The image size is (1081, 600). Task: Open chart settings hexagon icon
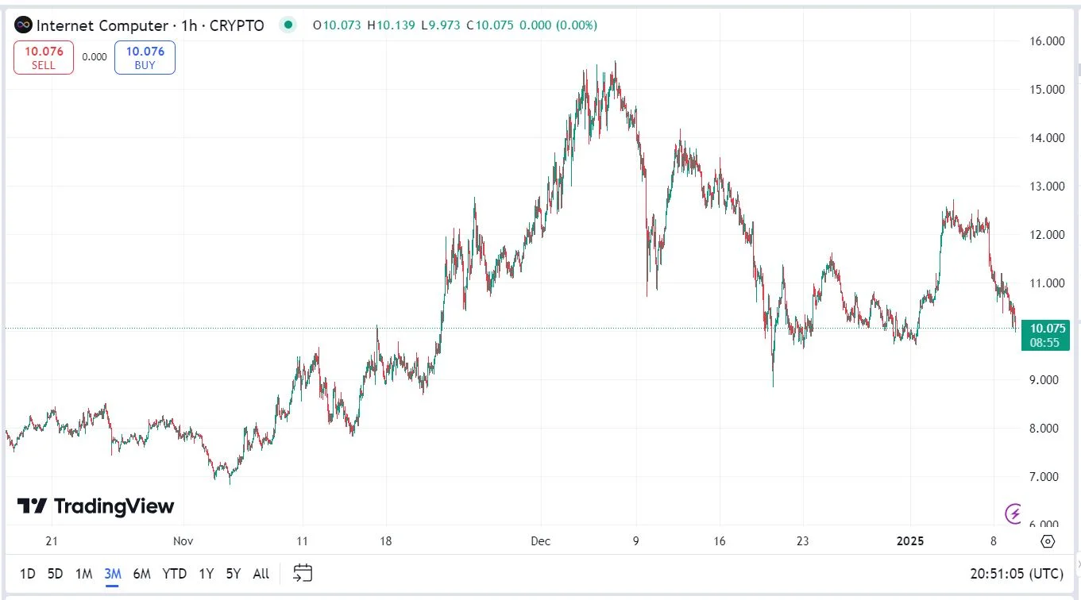[1048, 541]
